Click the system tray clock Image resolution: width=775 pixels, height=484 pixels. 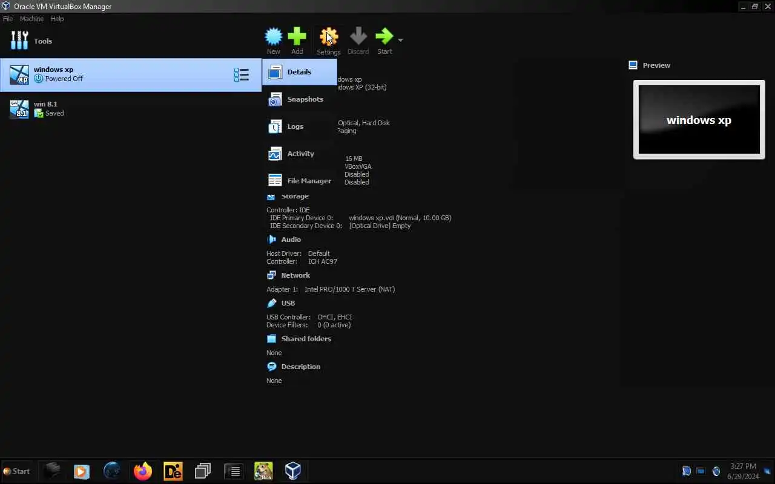(x=743, y=471)
